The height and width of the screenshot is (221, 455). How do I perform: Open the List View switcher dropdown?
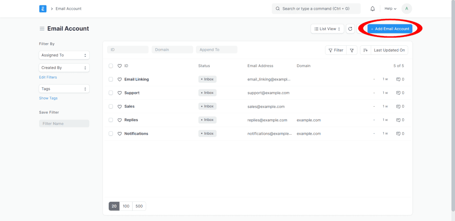(x=327, y=29)
